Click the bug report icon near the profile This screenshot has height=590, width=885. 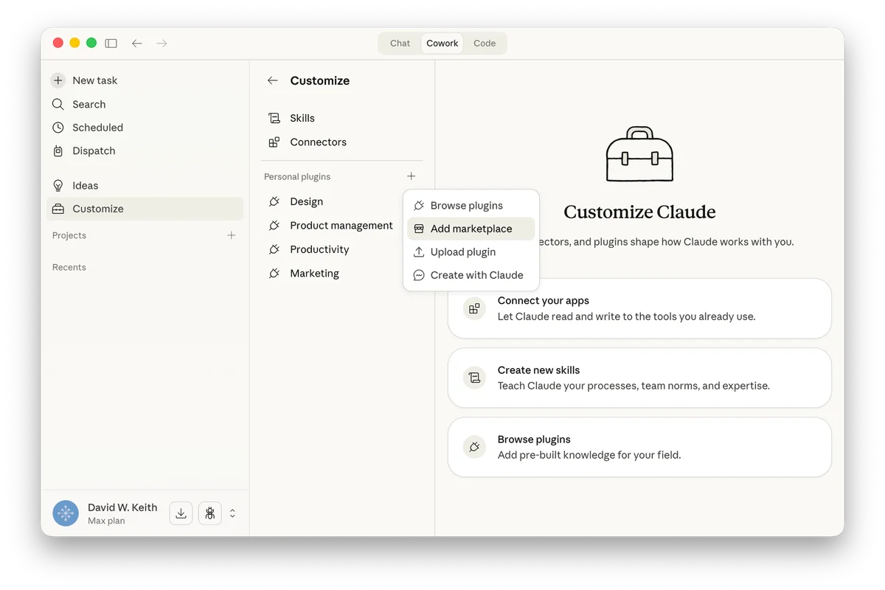click(209, 513)
